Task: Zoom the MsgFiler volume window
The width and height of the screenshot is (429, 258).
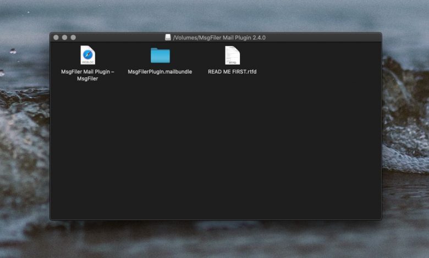Action: (x=73, y=37)
